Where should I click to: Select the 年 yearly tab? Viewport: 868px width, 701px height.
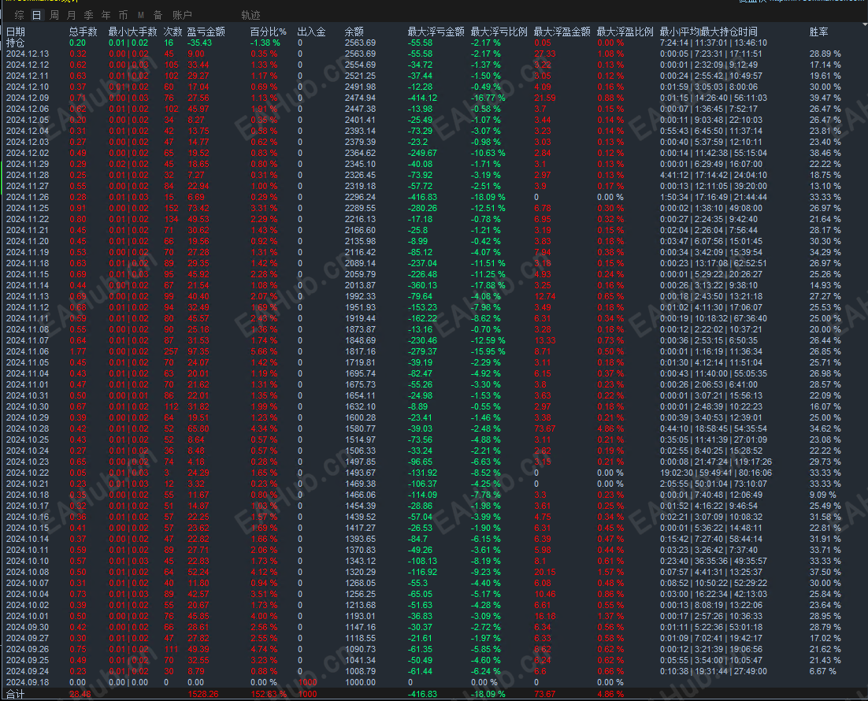point(106,15)
